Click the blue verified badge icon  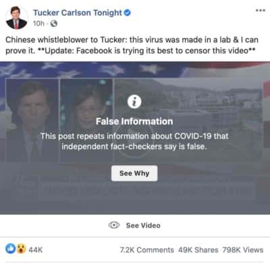tap(128, 13)
